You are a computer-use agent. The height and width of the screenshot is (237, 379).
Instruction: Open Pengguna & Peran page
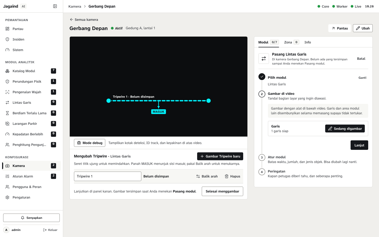(31, 187)
